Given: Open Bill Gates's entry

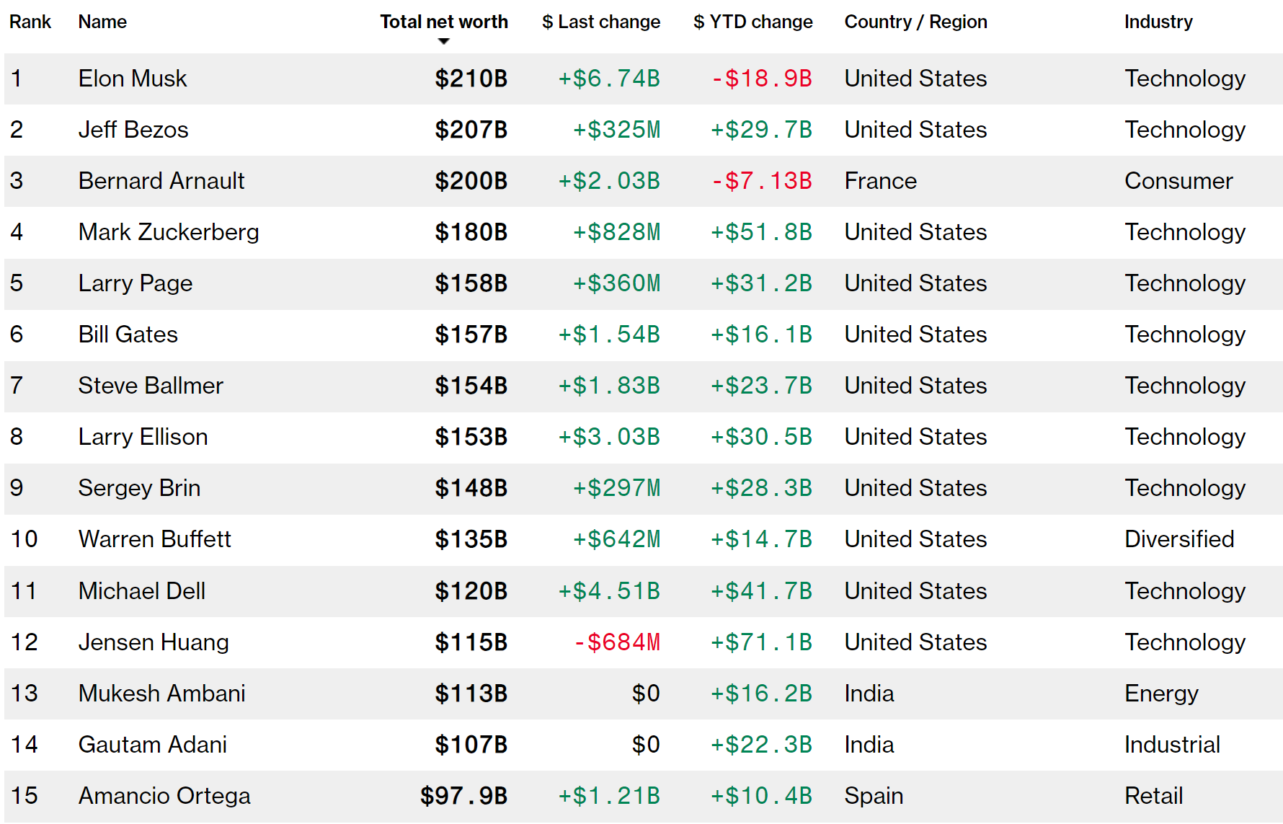Looking at the screenshot, I should click(x=128, y=335).
